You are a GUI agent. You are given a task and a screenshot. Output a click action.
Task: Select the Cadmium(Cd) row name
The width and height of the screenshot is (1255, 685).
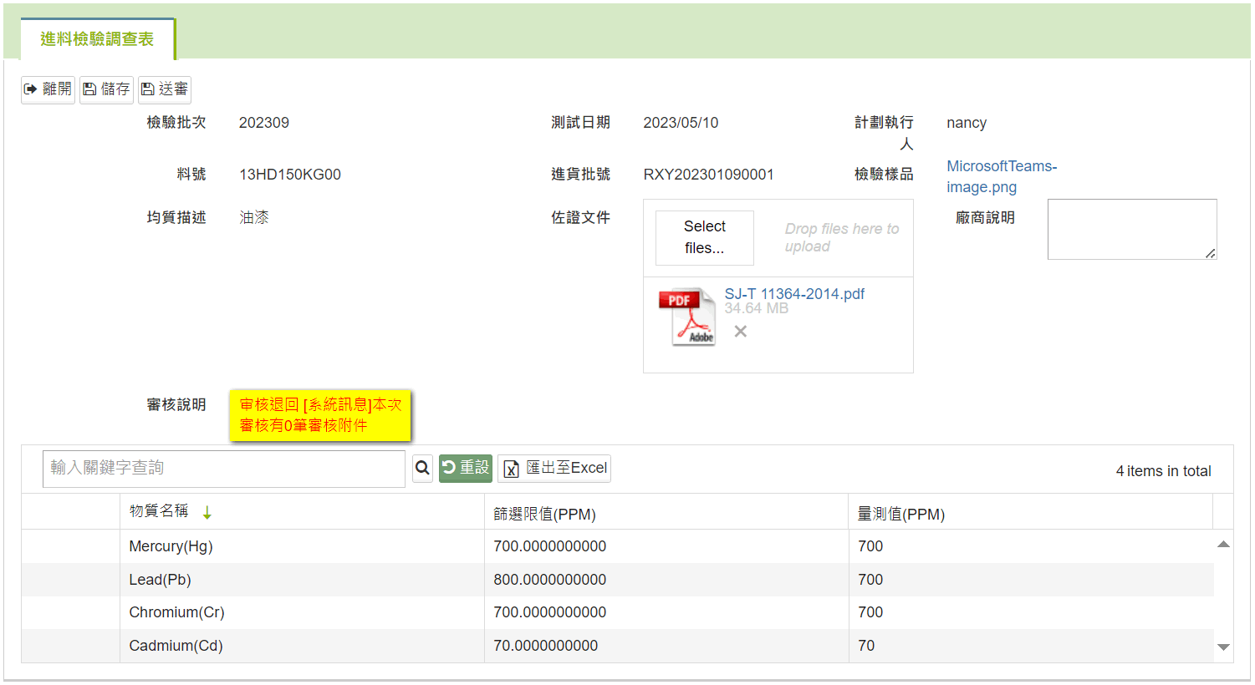click(176, 646)
